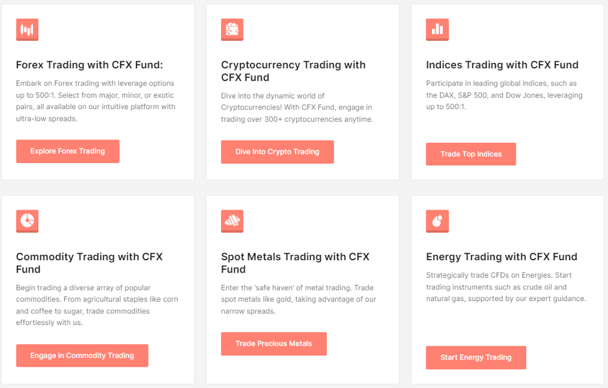Click the Energies CFDs description paragraph

pos(506,287)
